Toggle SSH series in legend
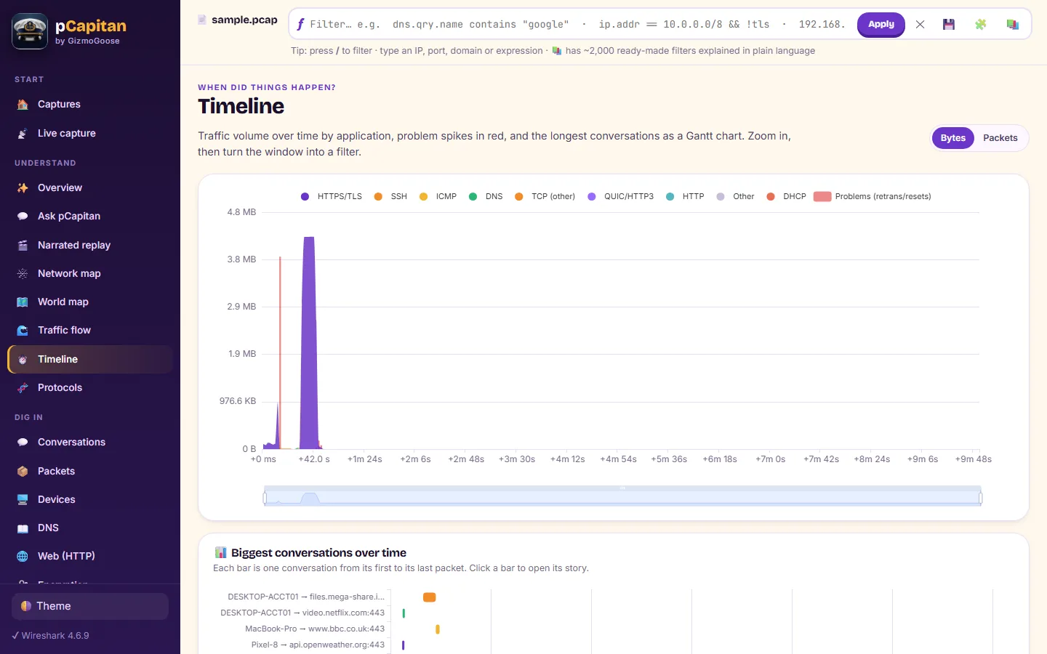The image size is (1047, 654). point(390,197)
